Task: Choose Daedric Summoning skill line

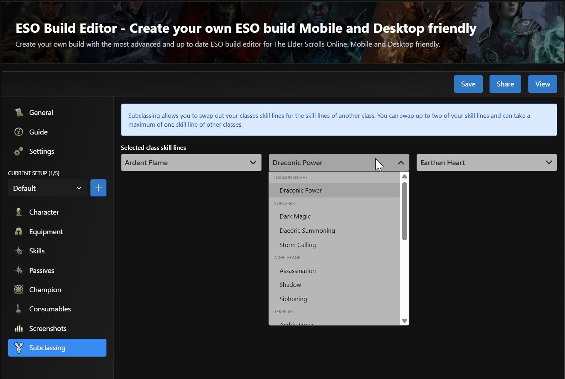Action: pyautogui.click(x=334, y=231)
